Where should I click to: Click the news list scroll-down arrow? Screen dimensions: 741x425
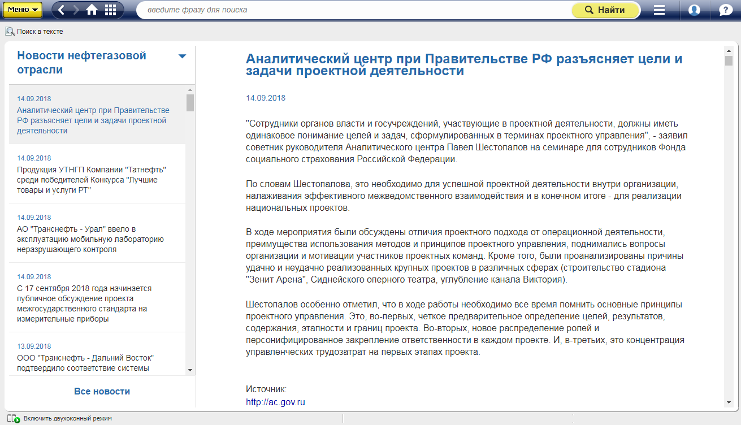190,370
